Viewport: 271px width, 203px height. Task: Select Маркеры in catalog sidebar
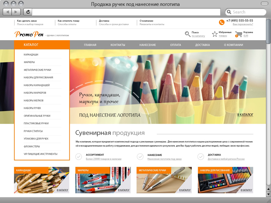tap(29, 62)
